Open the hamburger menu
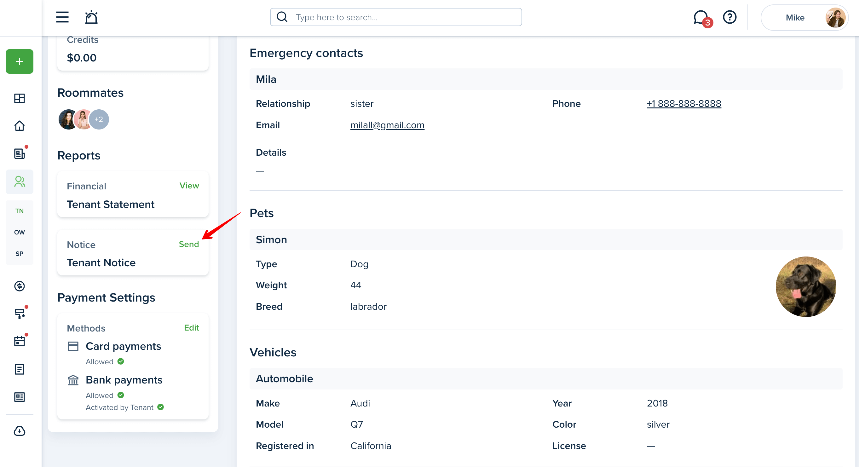 (62, 17)
